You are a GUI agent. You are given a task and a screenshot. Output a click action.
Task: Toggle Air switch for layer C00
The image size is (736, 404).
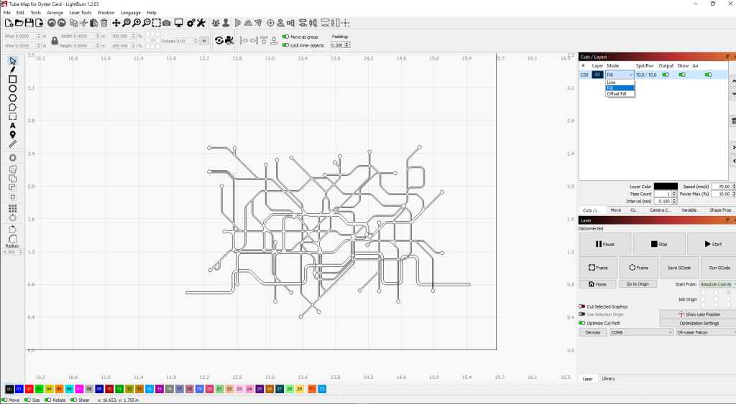708,75
